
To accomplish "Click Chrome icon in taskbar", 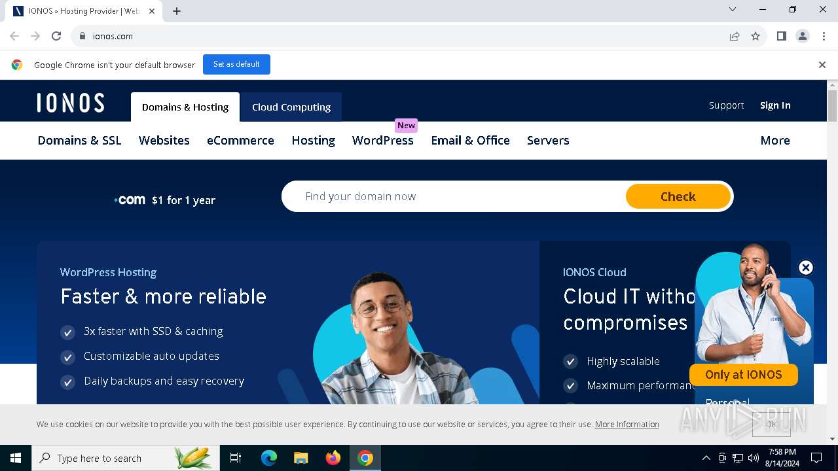I will tap(365, 458).
